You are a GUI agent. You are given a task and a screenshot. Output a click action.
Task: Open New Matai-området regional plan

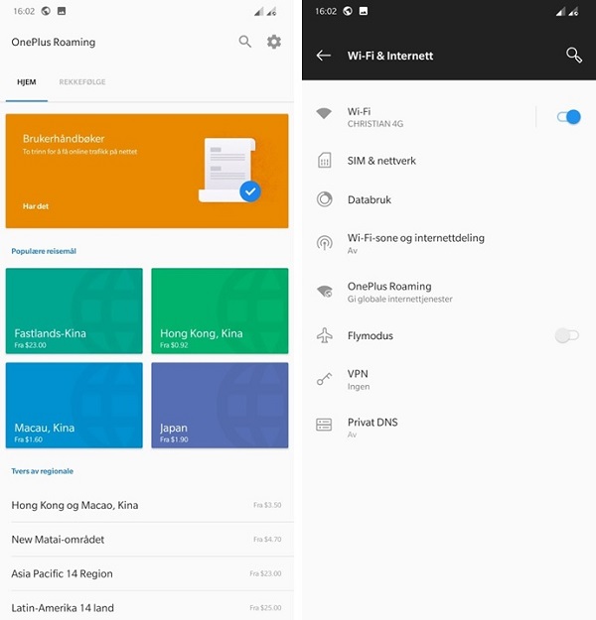(x=146, y=540)
